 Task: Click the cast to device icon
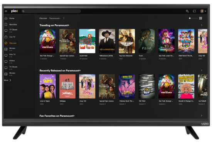194,11
